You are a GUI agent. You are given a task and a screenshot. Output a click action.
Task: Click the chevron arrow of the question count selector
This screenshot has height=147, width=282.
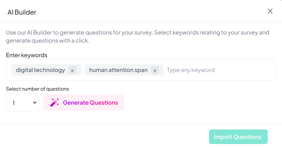[34, 102]
